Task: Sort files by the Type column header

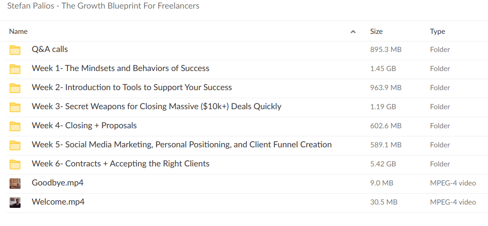Action: 437,31
